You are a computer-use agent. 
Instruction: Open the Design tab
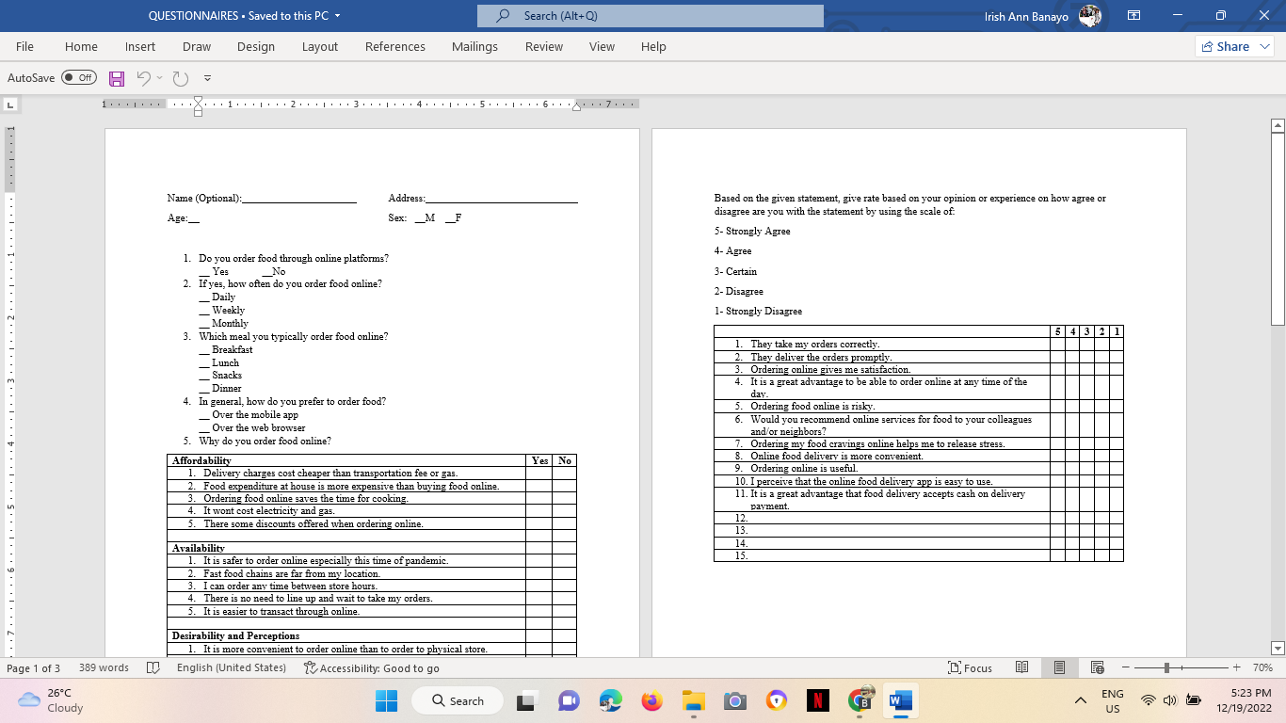click(x=256, y=46)
